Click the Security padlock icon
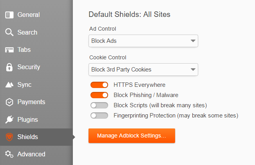This screenshot has width=255, height=165. pos(9,67)
